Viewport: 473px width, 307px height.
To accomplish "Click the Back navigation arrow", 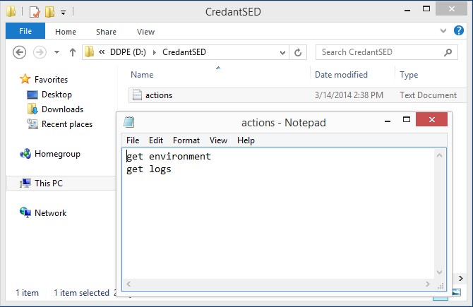I will pos(20,52).
